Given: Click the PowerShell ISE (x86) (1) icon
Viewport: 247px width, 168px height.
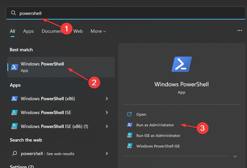Looking at the screenshot, I should pyautogui.click(x=15, y=126).
